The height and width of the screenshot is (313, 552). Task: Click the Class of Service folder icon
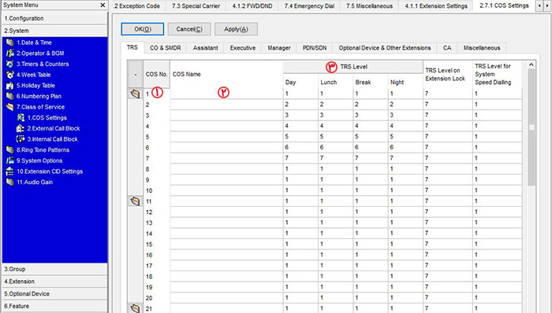point(9,107)
